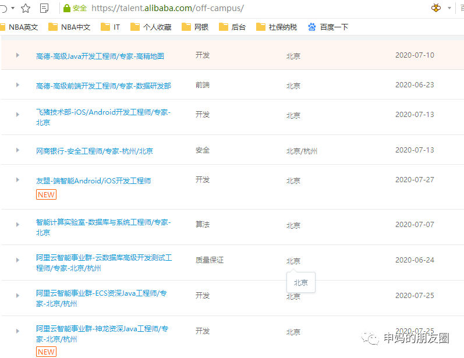The height and width of the screenshot is (358, 464).
Task: Click the NEW badge under 神龙 job
Action: [46, 352]
